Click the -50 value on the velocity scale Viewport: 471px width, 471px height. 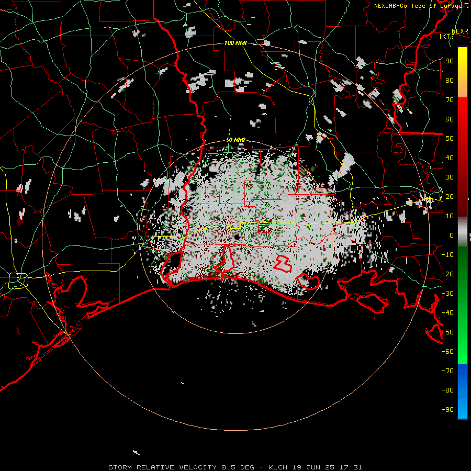point(447,332)
